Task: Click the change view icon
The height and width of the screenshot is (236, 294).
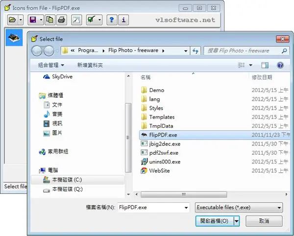Action: [242, 65]
